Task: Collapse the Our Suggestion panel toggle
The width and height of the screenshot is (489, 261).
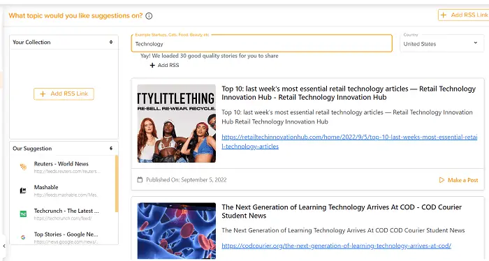Action: [x=111, y=148]
